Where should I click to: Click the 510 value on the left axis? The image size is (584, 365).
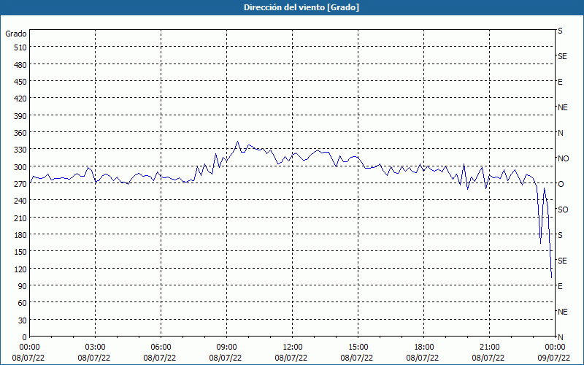pos(21,47)
